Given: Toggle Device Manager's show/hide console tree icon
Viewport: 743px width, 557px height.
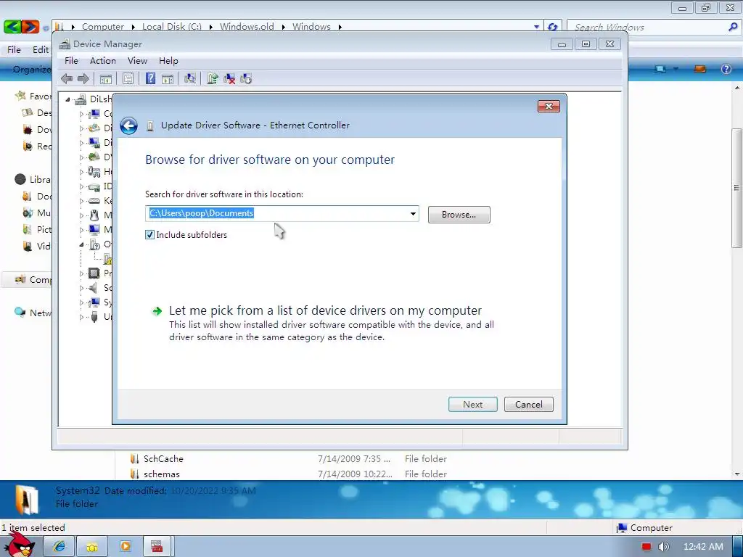Looking at the screenshot, I should click(x=106, y=78).
